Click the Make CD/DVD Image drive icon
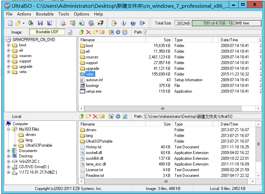 63,23
